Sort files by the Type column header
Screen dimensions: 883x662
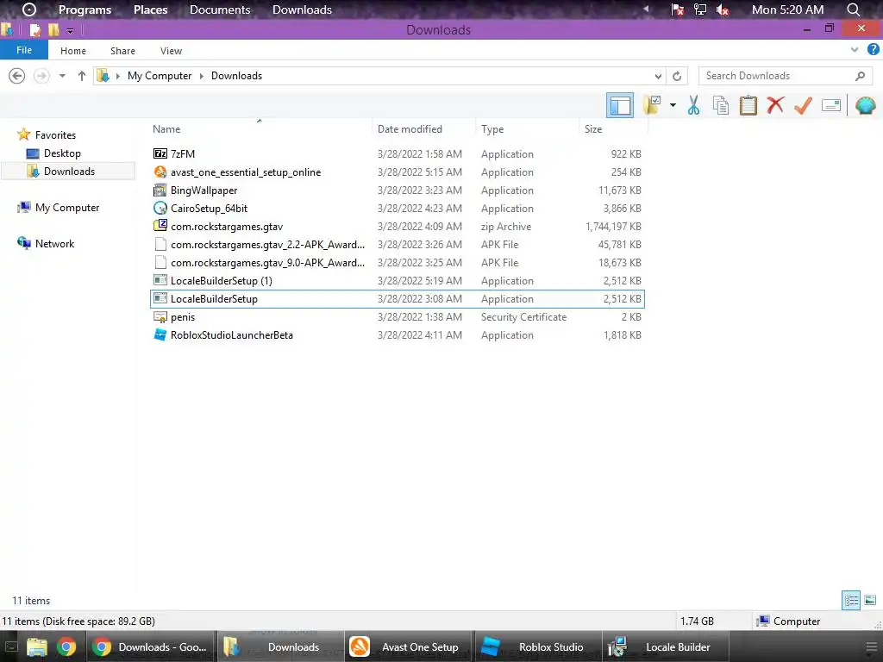coord(492,129)
